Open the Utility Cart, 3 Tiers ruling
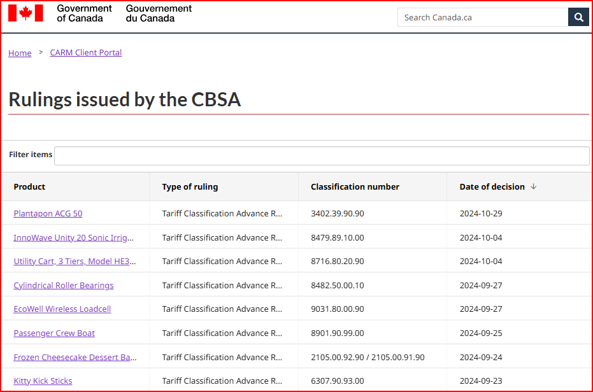This screenshot has height=392, width=593. click(x=75, y=261)
